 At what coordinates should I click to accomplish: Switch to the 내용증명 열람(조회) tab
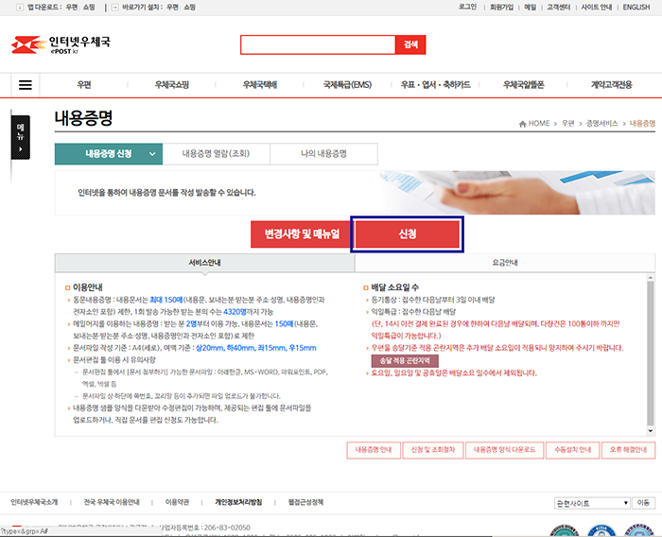point(216,154)
